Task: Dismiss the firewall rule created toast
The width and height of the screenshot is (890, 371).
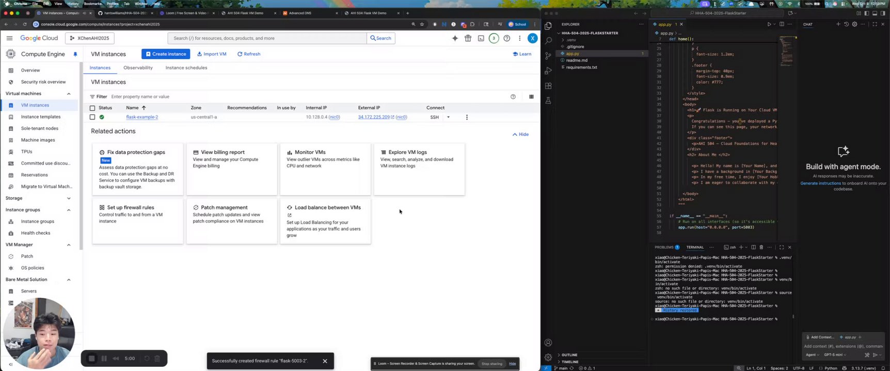Action: 325,361
